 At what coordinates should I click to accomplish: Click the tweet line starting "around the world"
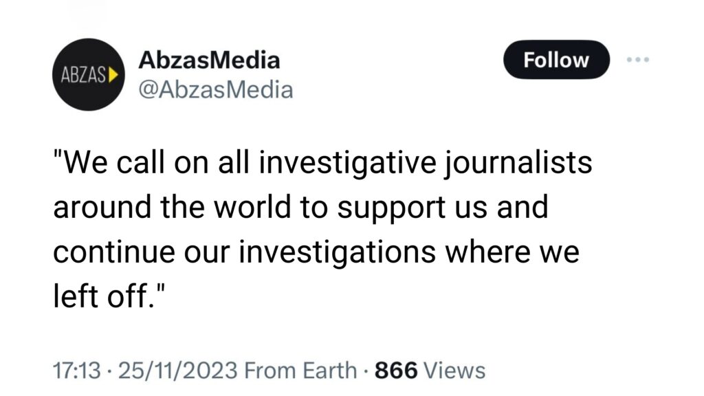(x=300, y=209)
